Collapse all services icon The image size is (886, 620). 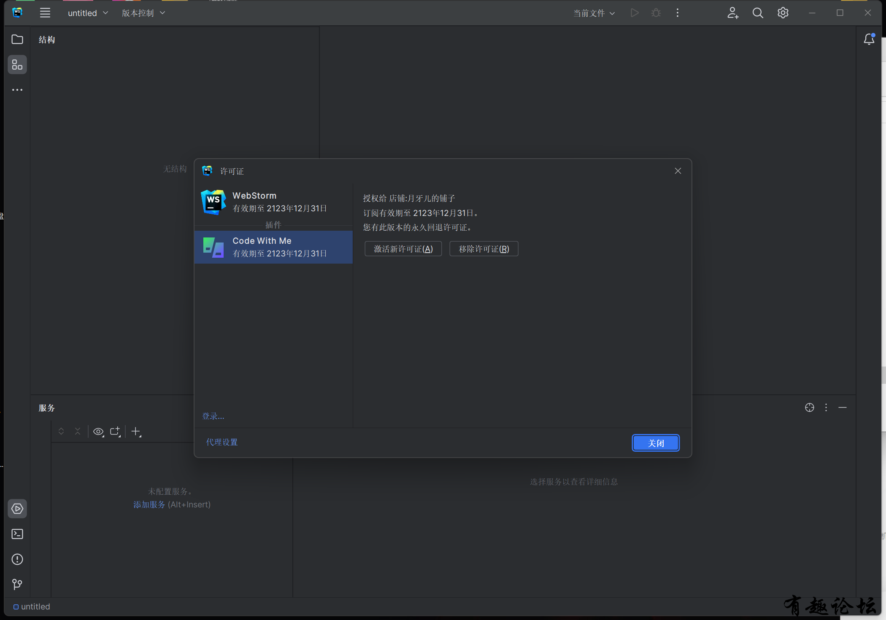pos(78,431)
